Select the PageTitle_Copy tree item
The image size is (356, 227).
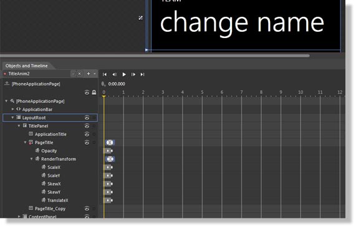click(x=50, y=209)
